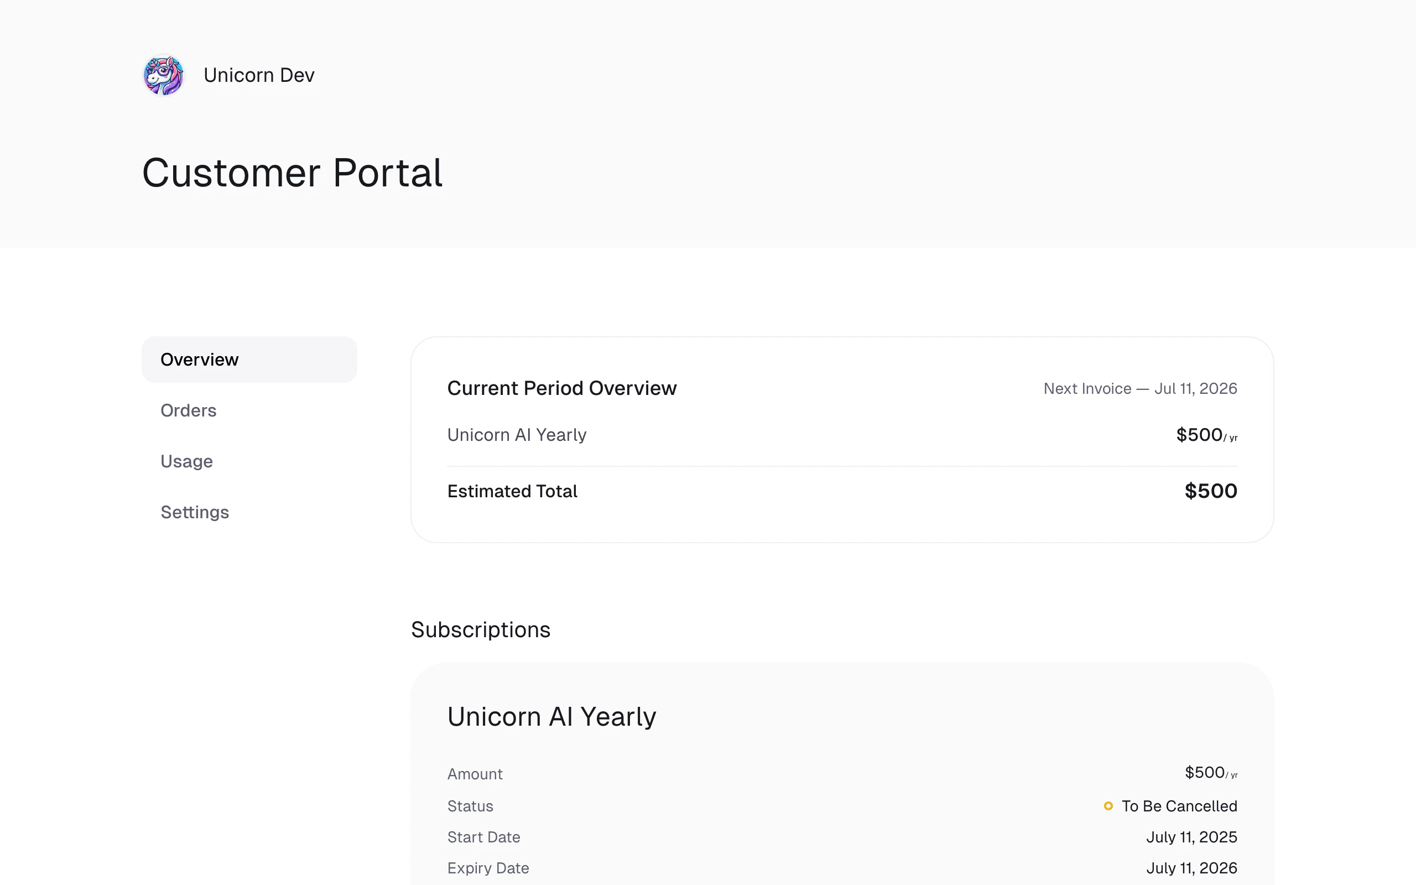This screenshot has width=1416, height=885.
Task: Click the To Be Cancelled status
Action: point(1179,806)
